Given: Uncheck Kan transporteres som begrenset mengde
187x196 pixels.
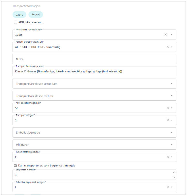Looking at the screenshot, I should click(15, 165).
